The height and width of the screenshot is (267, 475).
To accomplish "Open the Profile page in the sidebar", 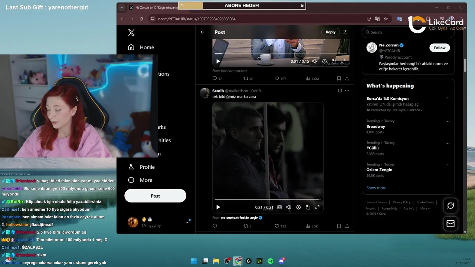I will click(x=141, y=167).
